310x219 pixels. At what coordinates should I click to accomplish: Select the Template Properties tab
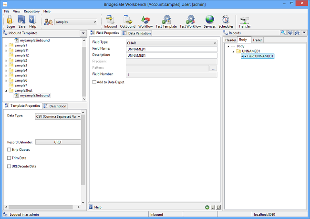[22, 105]
